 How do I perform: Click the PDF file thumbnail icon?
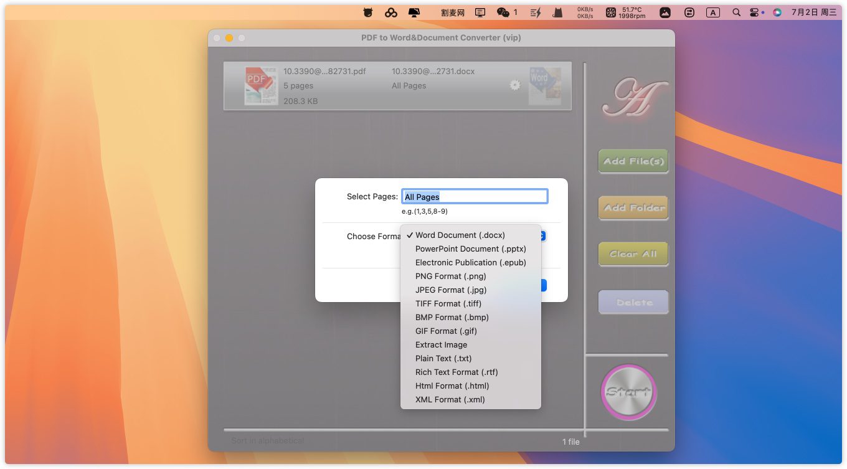click(261, 86)
